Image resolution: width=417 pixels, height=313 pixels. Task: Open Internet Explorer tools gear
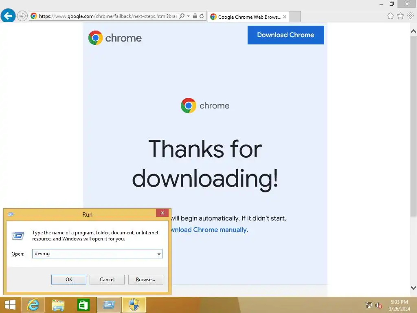410,16
